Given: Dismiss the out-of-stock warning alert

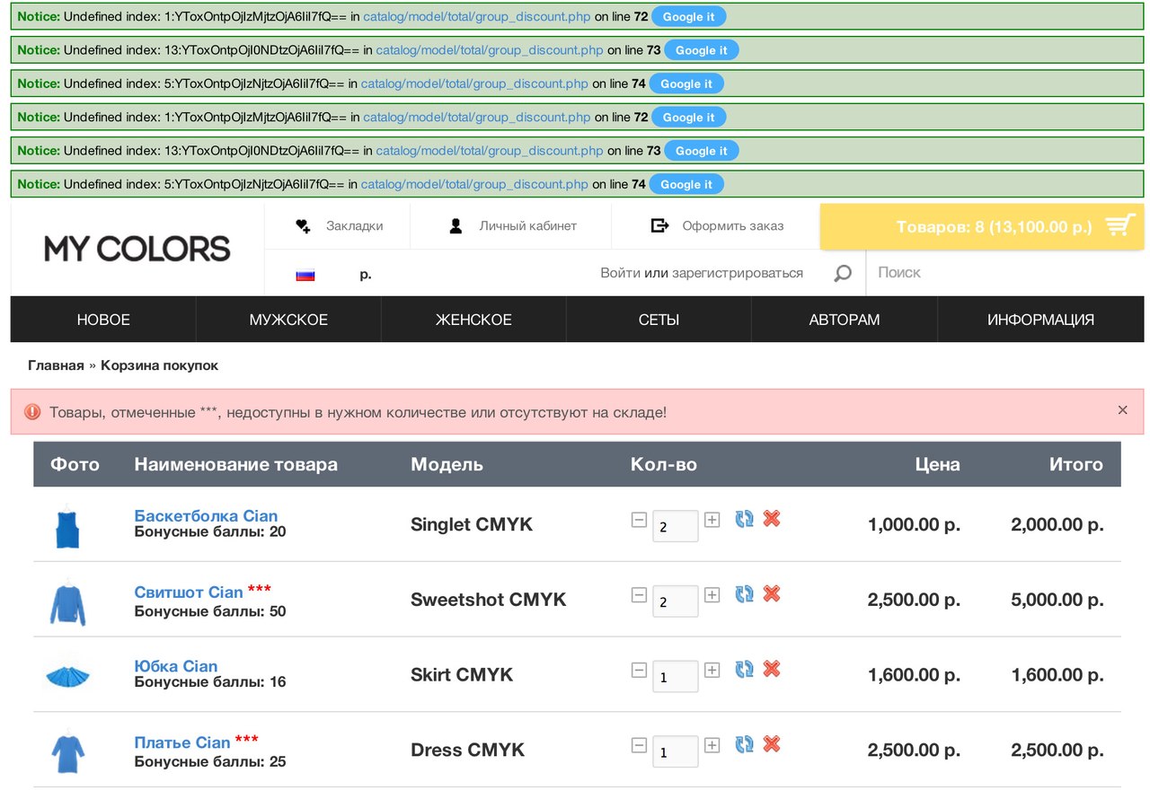Looking at the screenshot, I should point(1122,410).
